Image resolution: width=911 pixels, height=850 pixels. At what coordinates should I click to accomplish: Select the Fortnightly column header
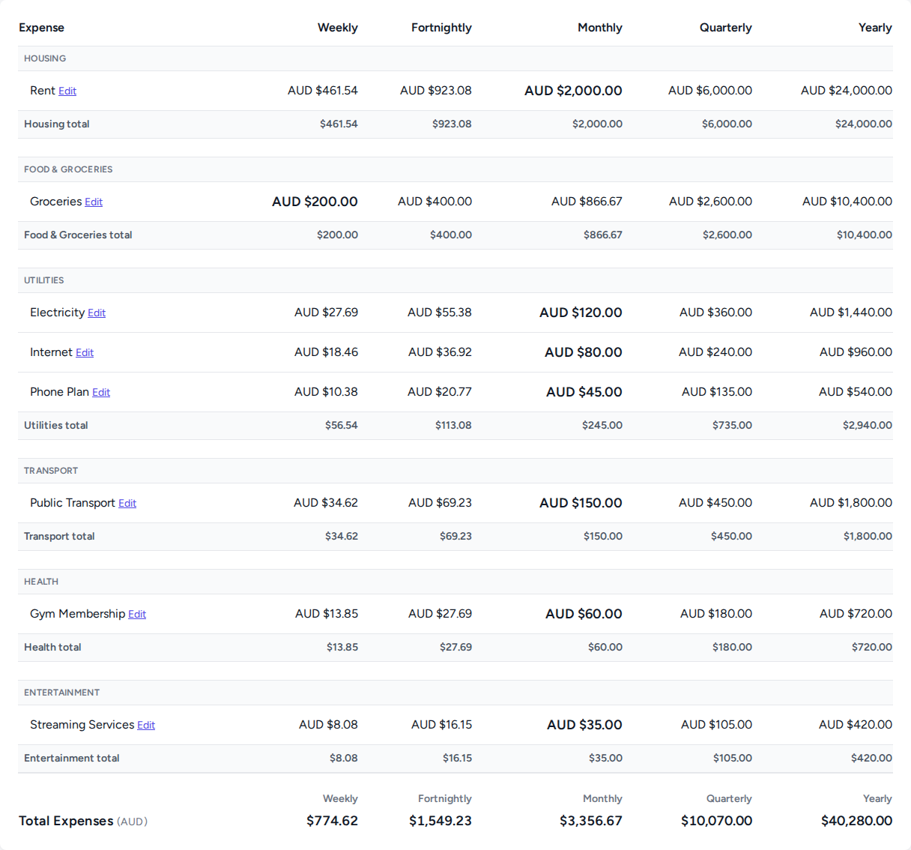pos(441,28)
